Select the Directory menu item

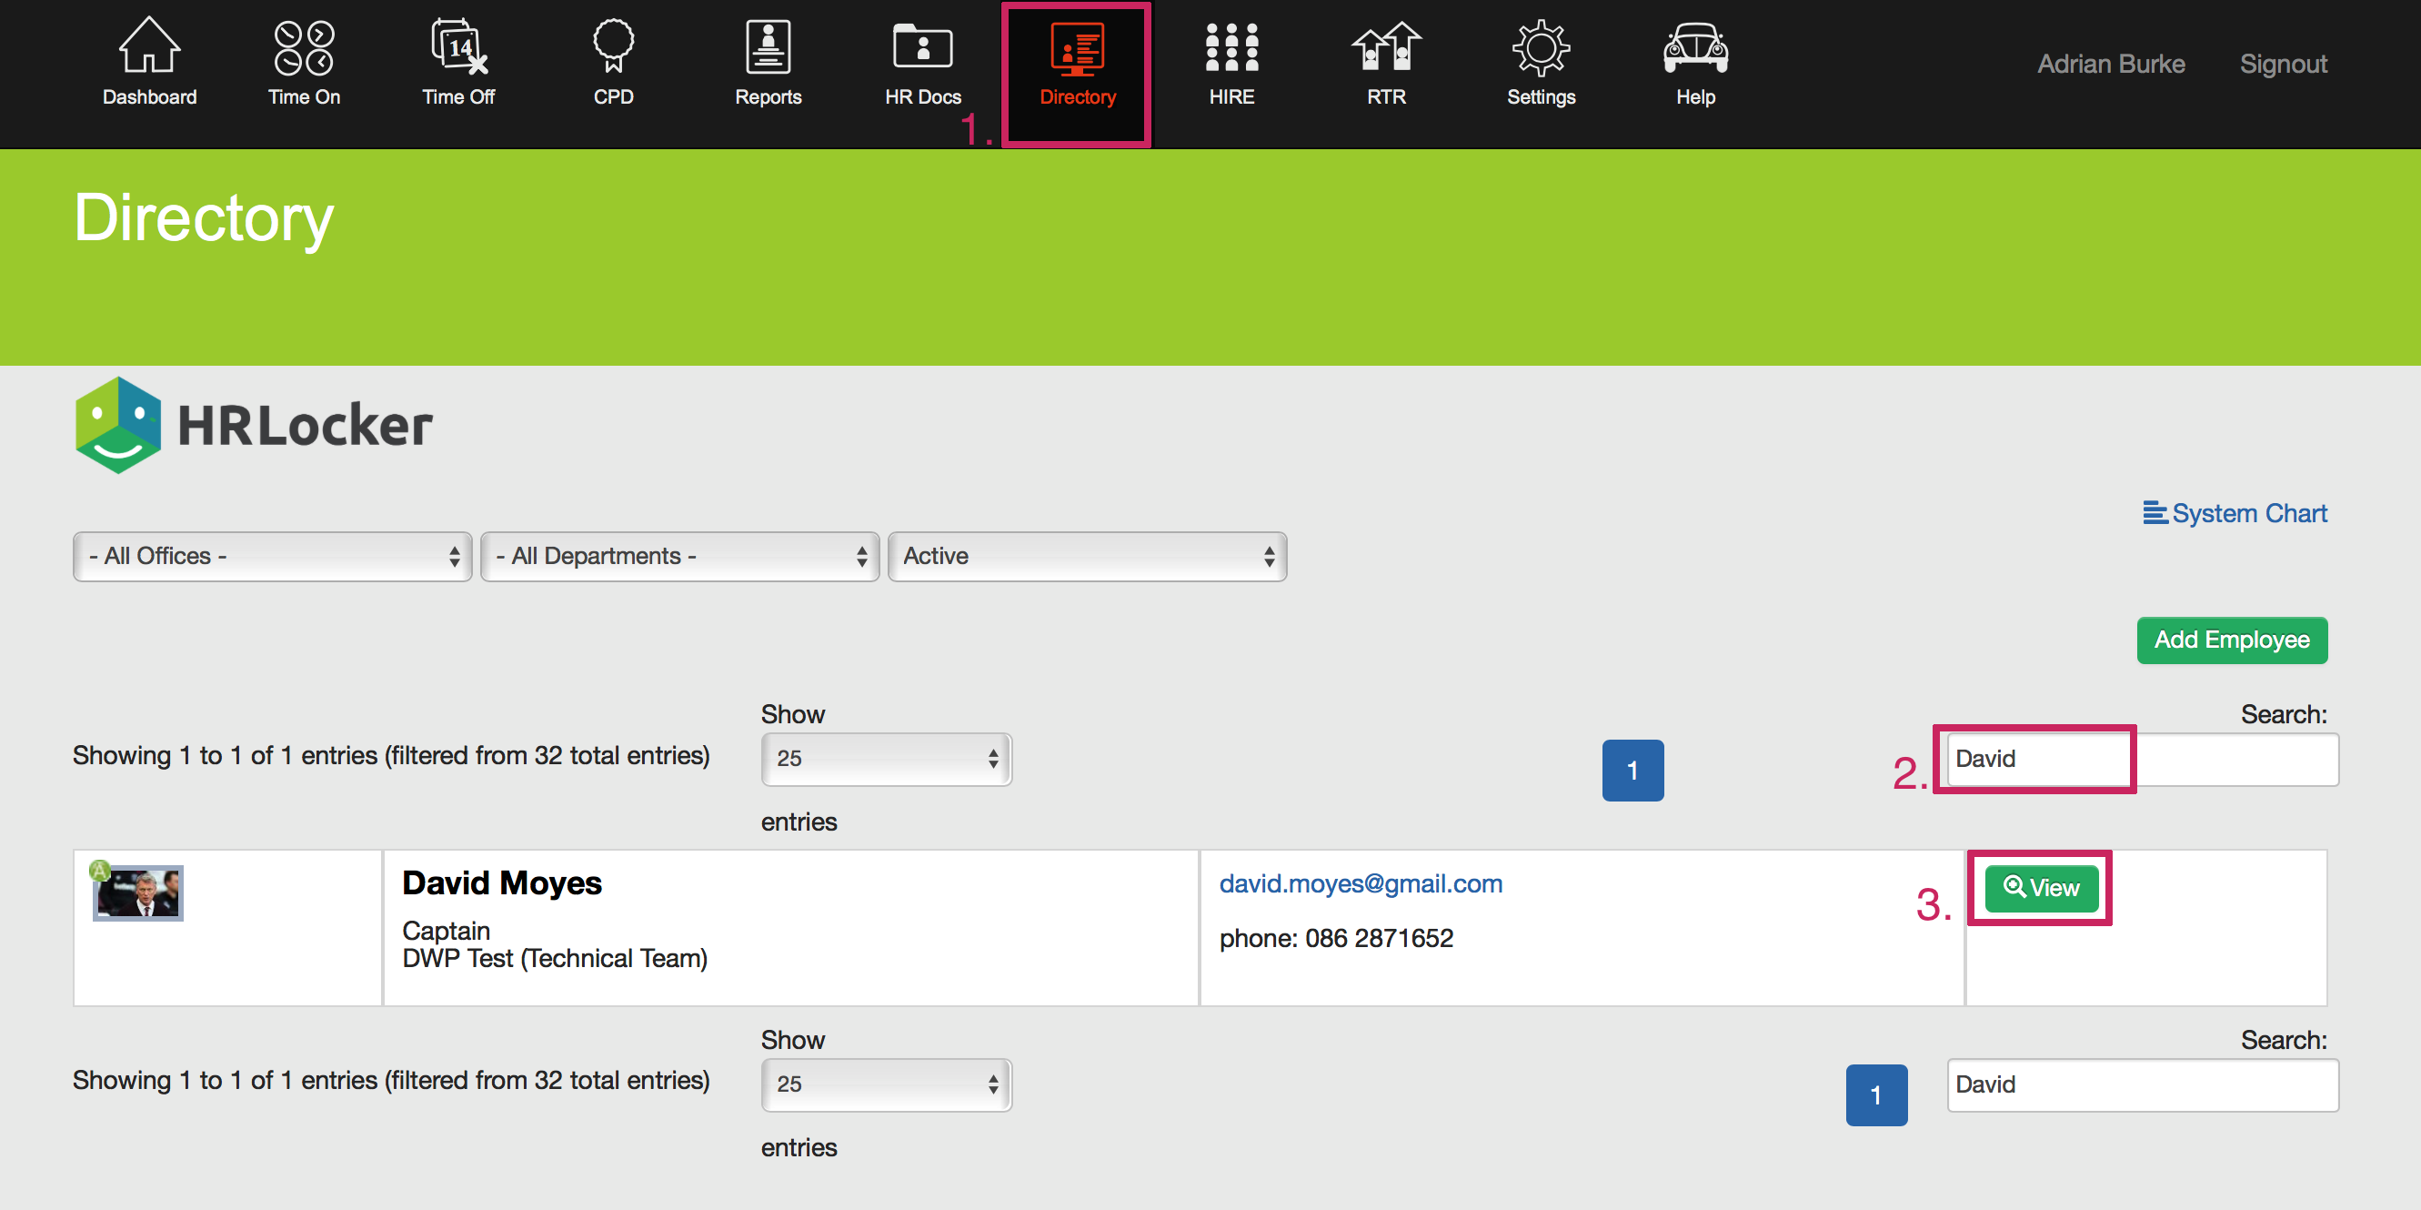click(1077, 71)
